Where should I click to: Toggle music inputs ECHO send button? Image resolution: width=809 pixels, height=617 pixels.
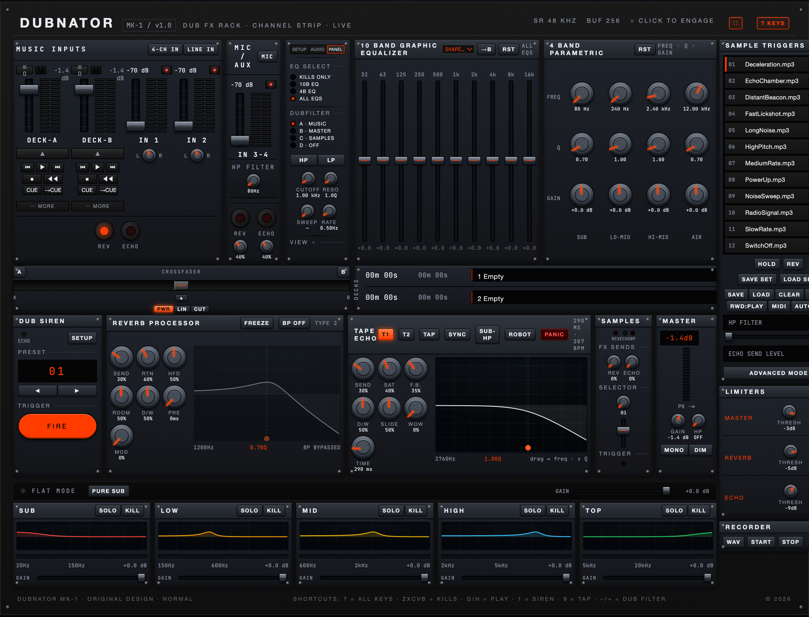[130, 231]
